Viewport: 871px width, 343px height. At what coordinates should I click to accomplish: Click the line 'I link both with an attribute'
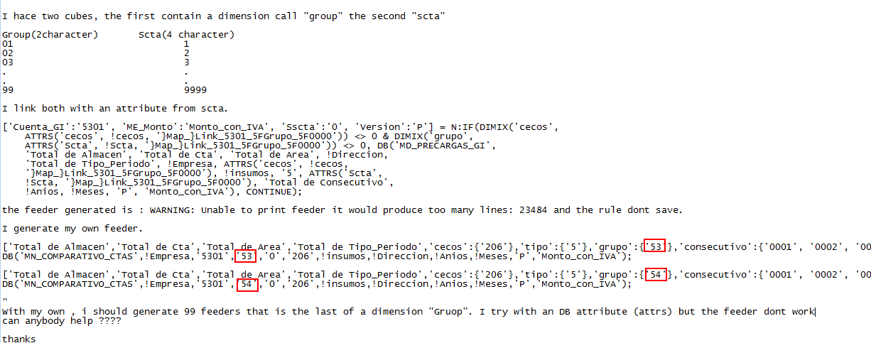115,109
